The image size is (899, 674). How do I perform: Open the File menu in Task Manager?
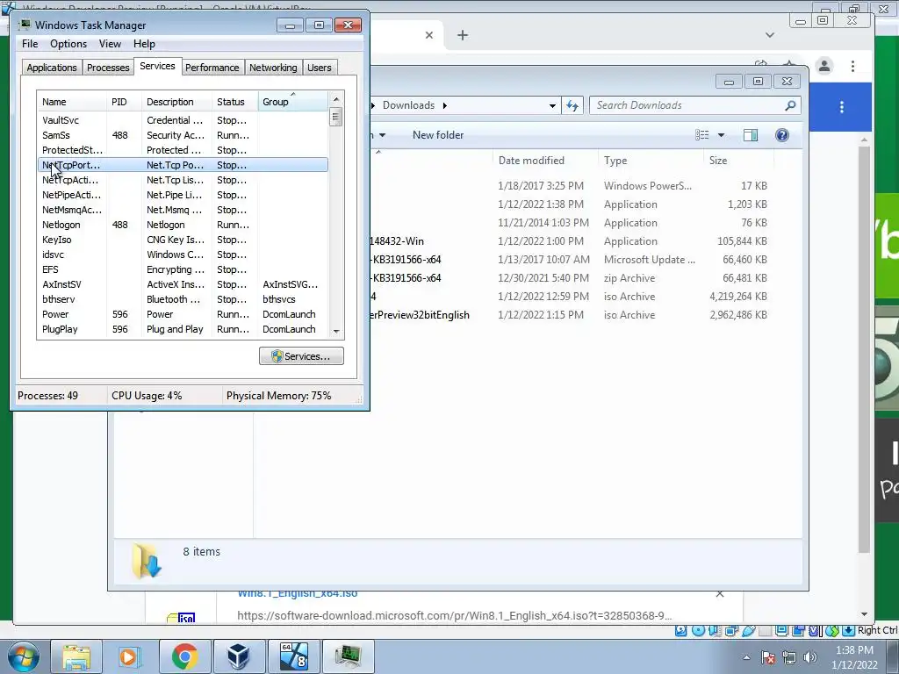point(30,44)
